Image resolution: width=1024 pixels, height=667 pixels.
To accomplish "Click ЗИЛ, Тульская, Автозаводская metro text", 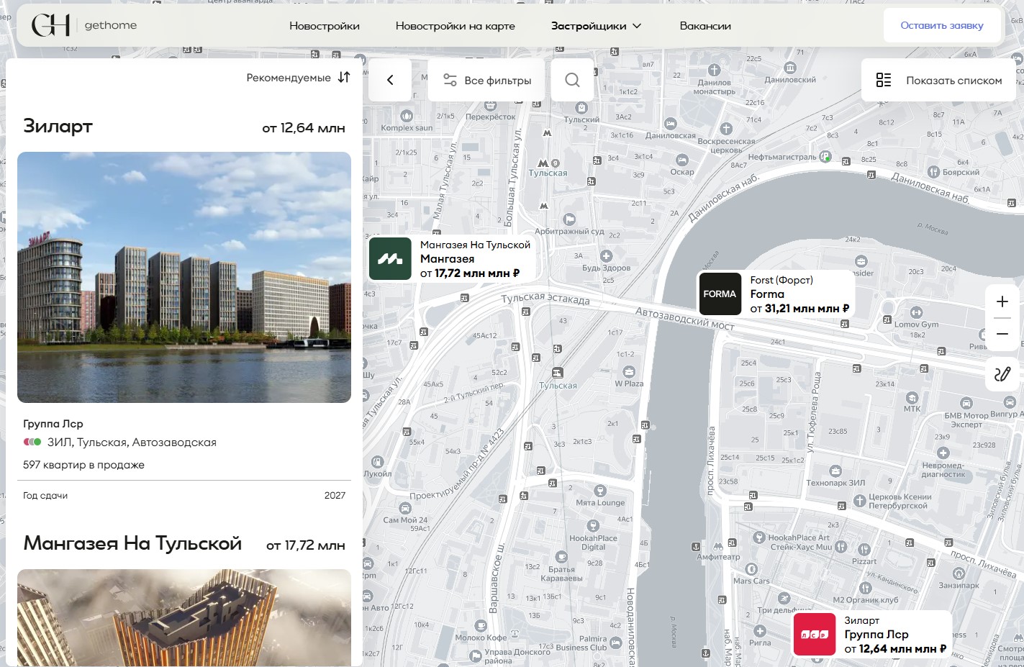I will (132, 443).
